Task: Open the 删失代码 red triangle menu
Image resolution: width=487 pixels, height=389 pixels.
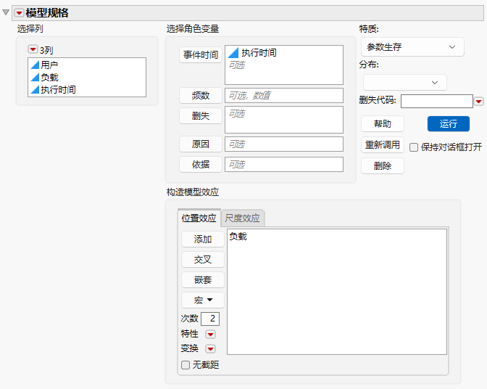Action: click(478, 102)
